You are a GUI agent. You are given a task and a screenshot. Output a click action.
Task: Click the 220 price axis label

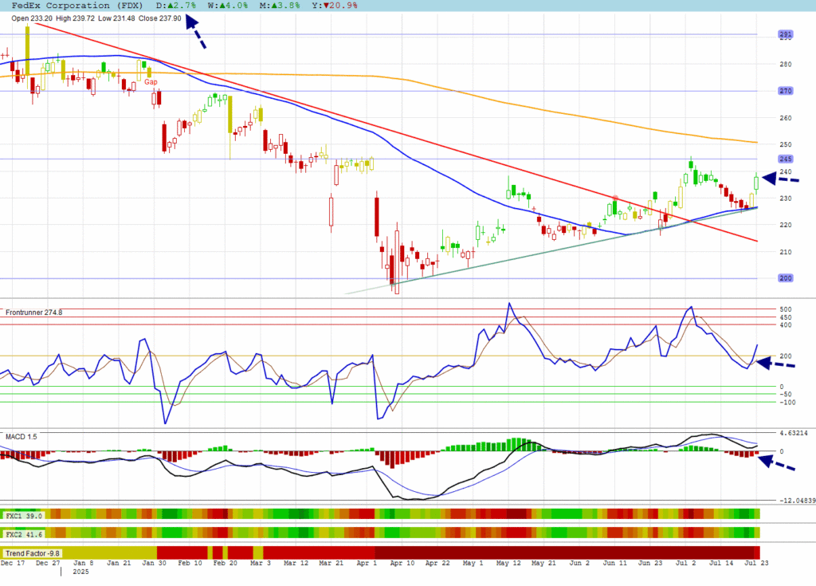click(x=785, y=225)
